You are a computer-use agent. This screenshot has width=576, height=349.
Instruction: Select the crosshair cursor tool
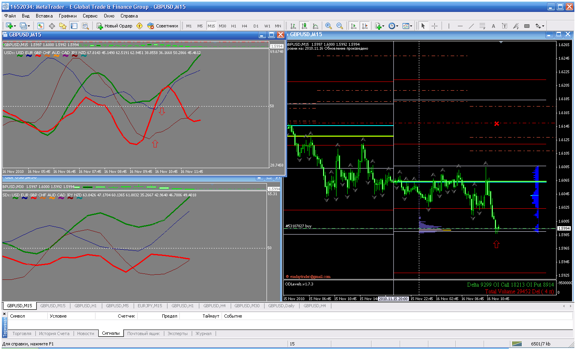[x=434, y=26]
